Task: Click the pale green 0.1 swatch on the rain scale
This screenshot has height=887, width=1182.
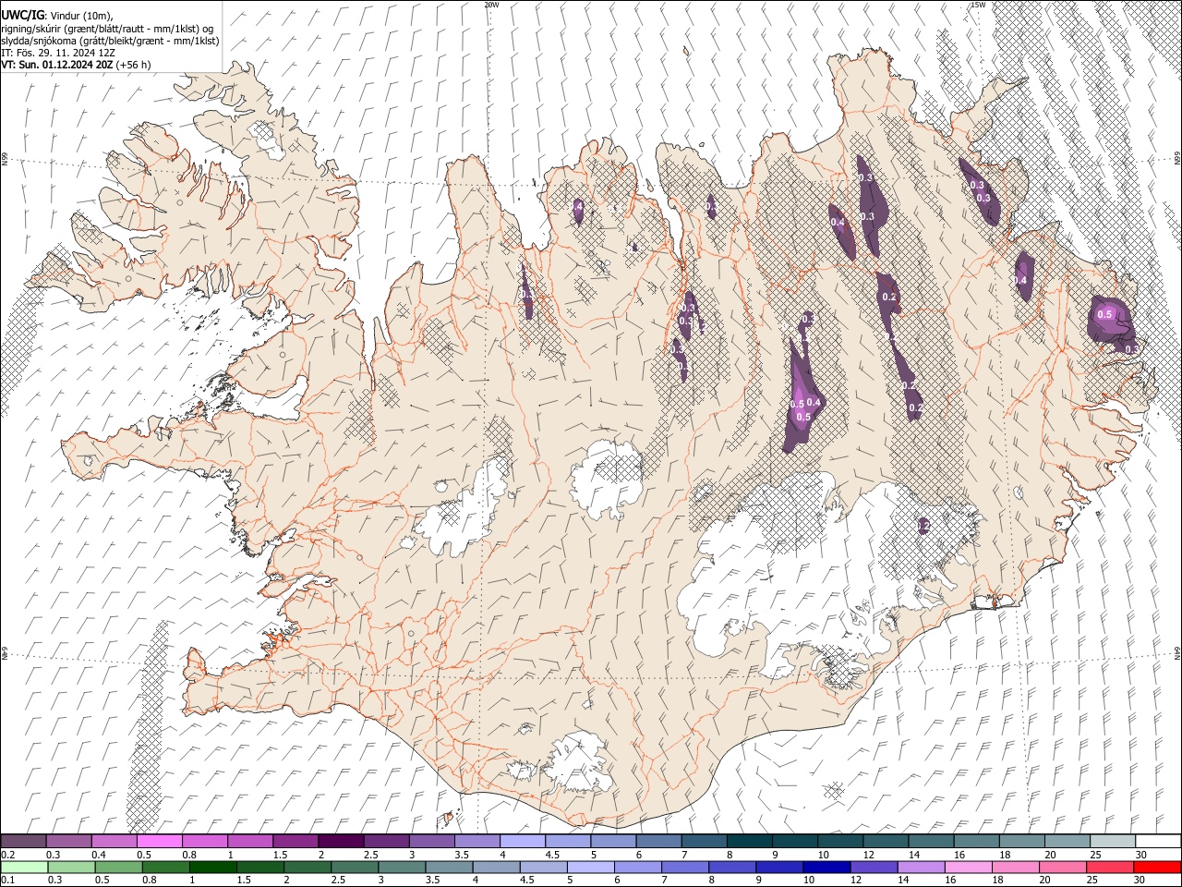Action: pos(24,867)
